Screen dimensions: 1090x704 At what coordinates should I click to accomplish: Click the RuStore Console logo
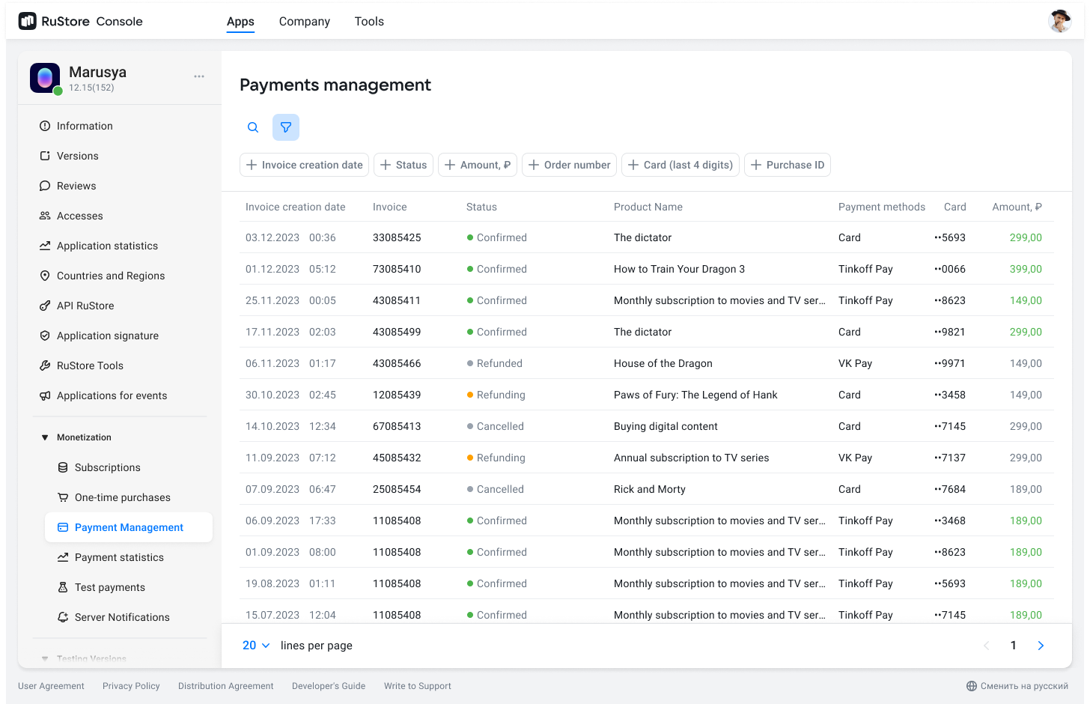pyautogui.click(x=80, y=22)
